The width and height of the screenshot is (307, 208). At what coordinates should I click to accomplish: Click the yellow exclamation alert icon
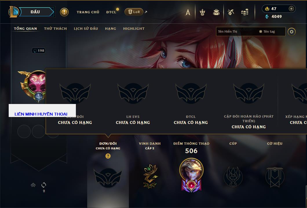(x=64, y=12)
